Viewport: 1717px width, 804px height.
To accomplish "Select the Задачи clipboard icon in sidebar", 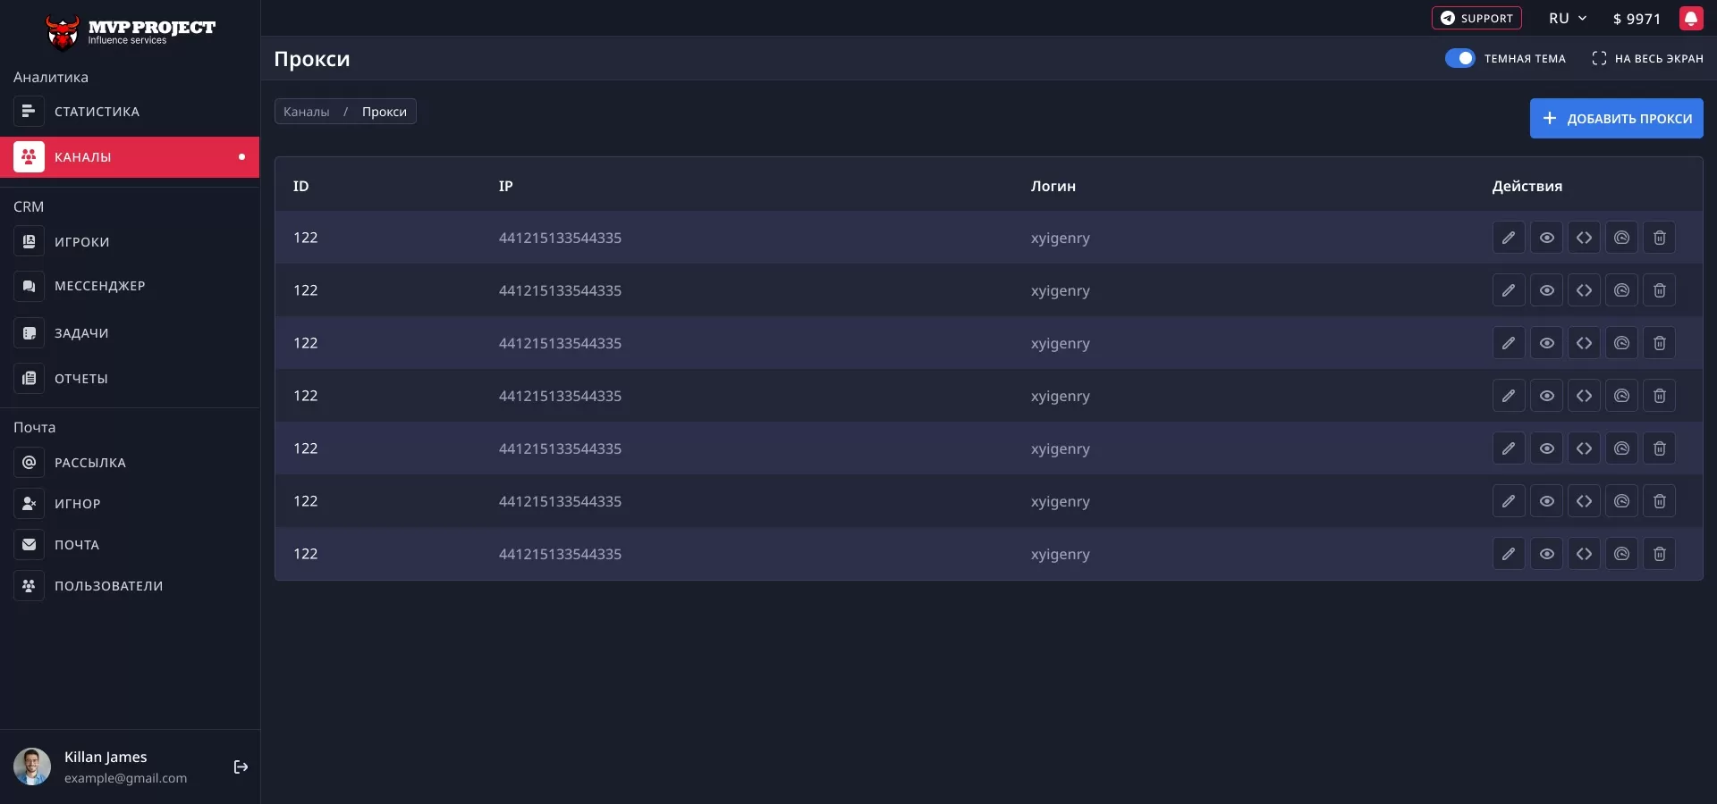I will pyautogui.click(x=29, y=332).
